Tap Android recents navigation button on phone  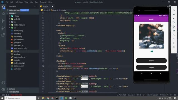pos(161,73)
